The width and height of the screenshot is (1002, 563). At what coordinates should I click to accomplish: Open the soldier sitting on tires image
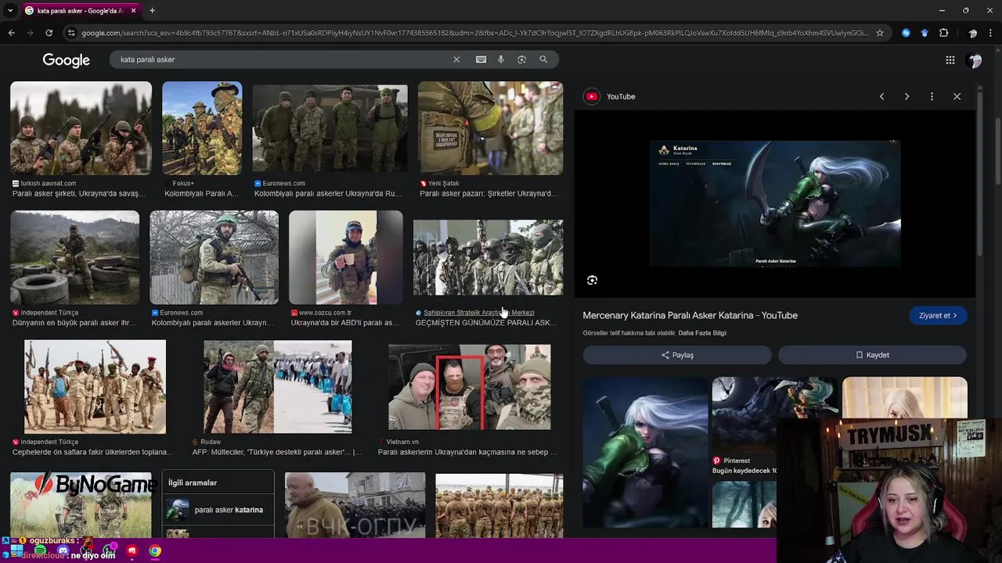pyautogui.click(x=74, y=257)
